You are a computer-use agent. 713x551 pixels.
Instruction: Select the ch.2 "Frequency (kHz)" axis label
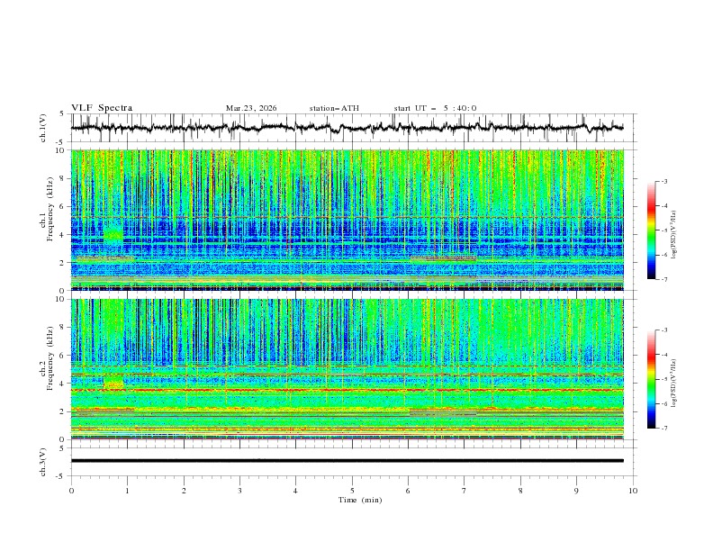point(50,357)
